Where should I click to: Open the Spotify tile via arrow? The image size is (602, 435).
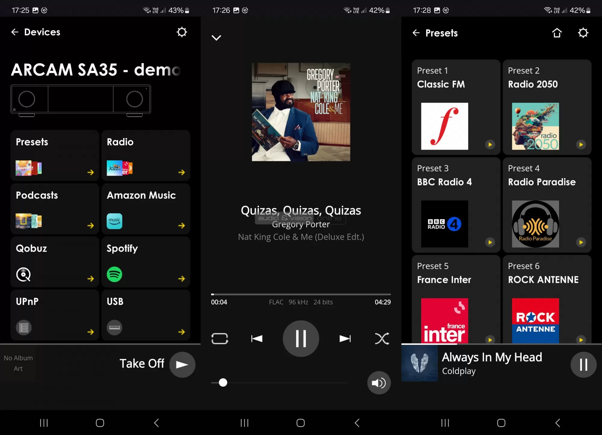click(x=182, y=279)
